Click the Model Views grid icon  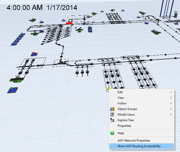click(112, 115)
